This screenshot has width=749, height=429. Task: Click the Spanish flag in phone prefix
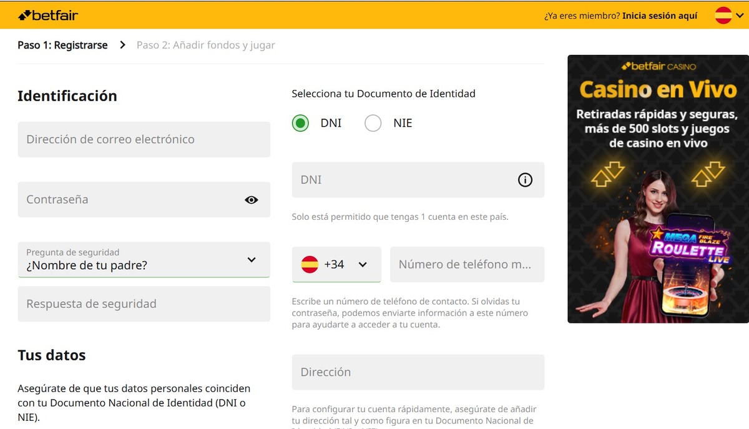[x=310, y=264]
